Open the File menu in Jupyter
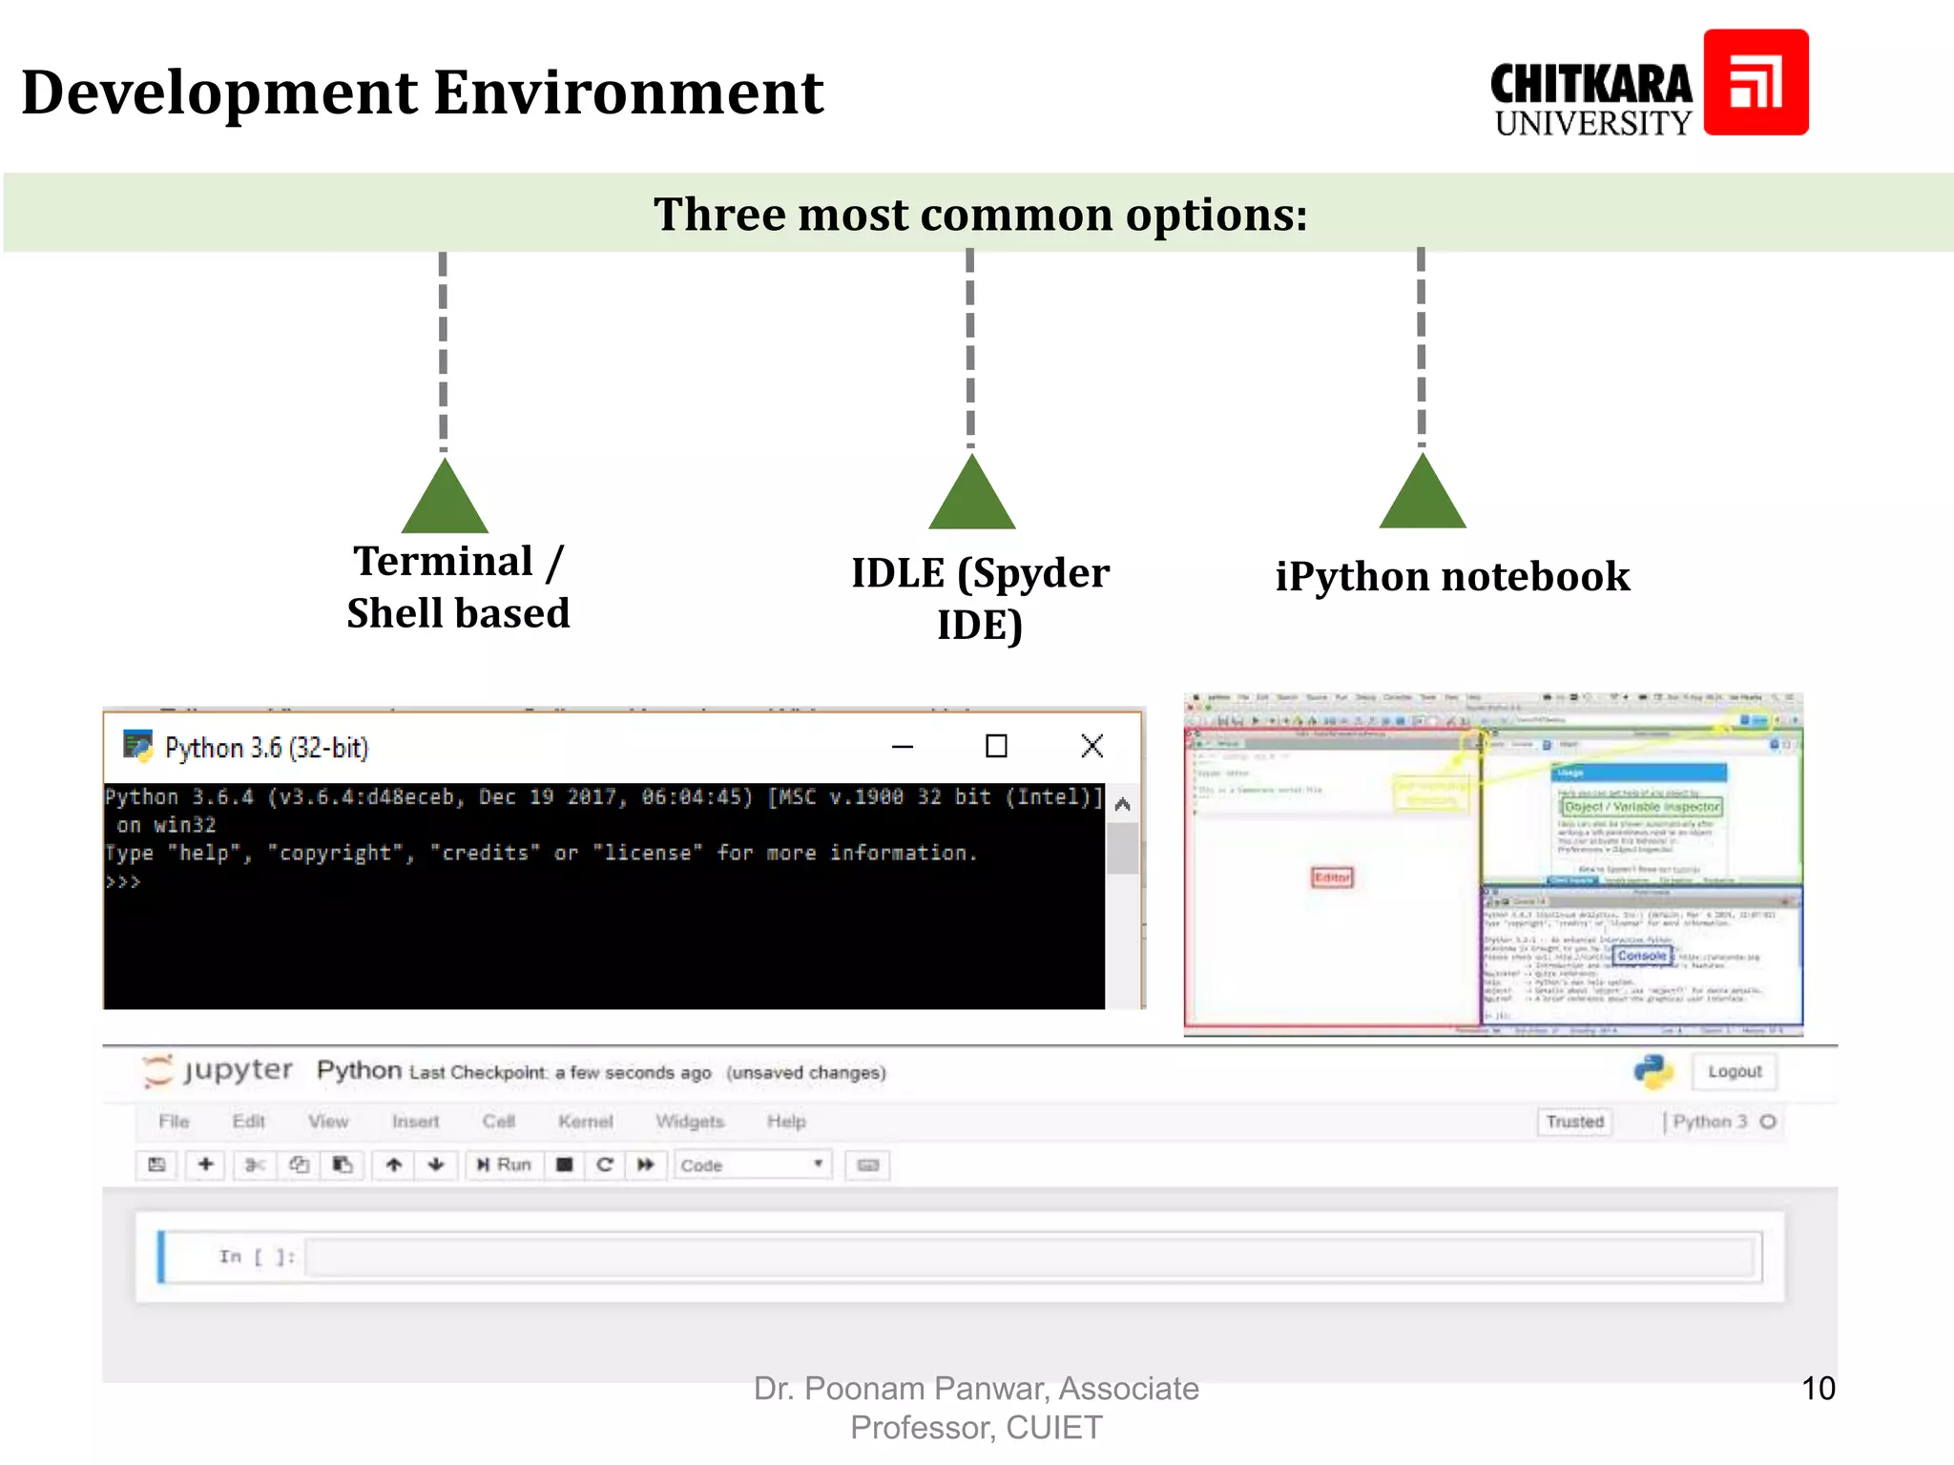The image size is (1954, 1465). [x=174, y=1122]
